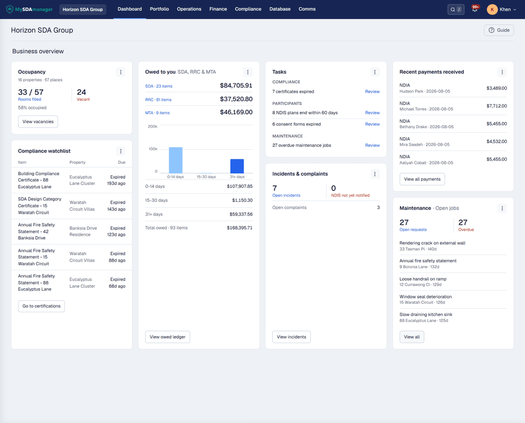Open Window seal deterioration job
Viewport: 525px width, 423px height.
point(453,299)
